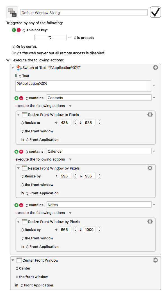The image size is (167, 296).
Task: Edit the macro name Default Window Sizing
Action: pyautogui.click(x=84, y=13)
